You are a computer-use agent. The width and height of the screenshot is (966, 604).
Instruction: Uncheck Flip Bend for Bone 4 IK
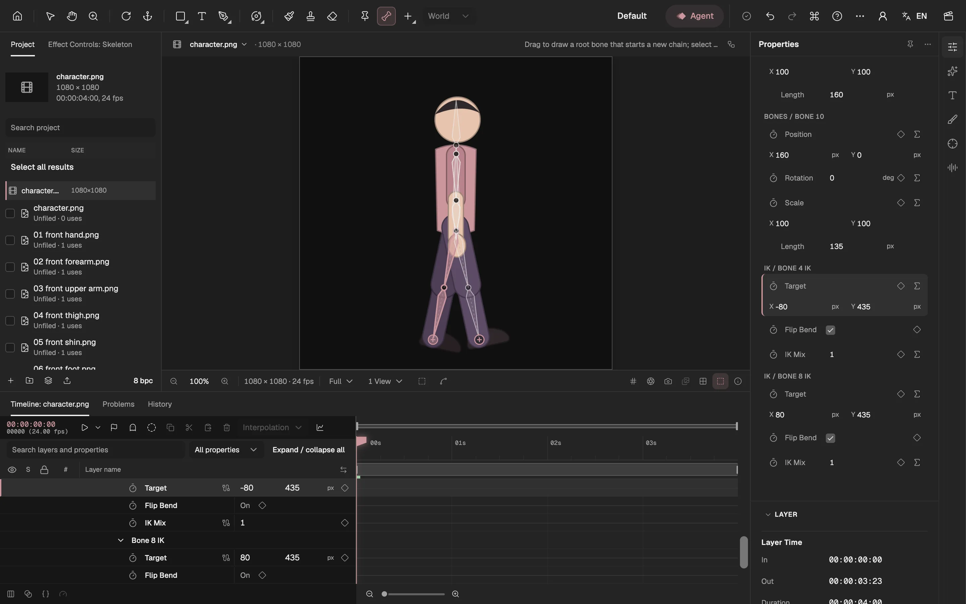(830, 330)
